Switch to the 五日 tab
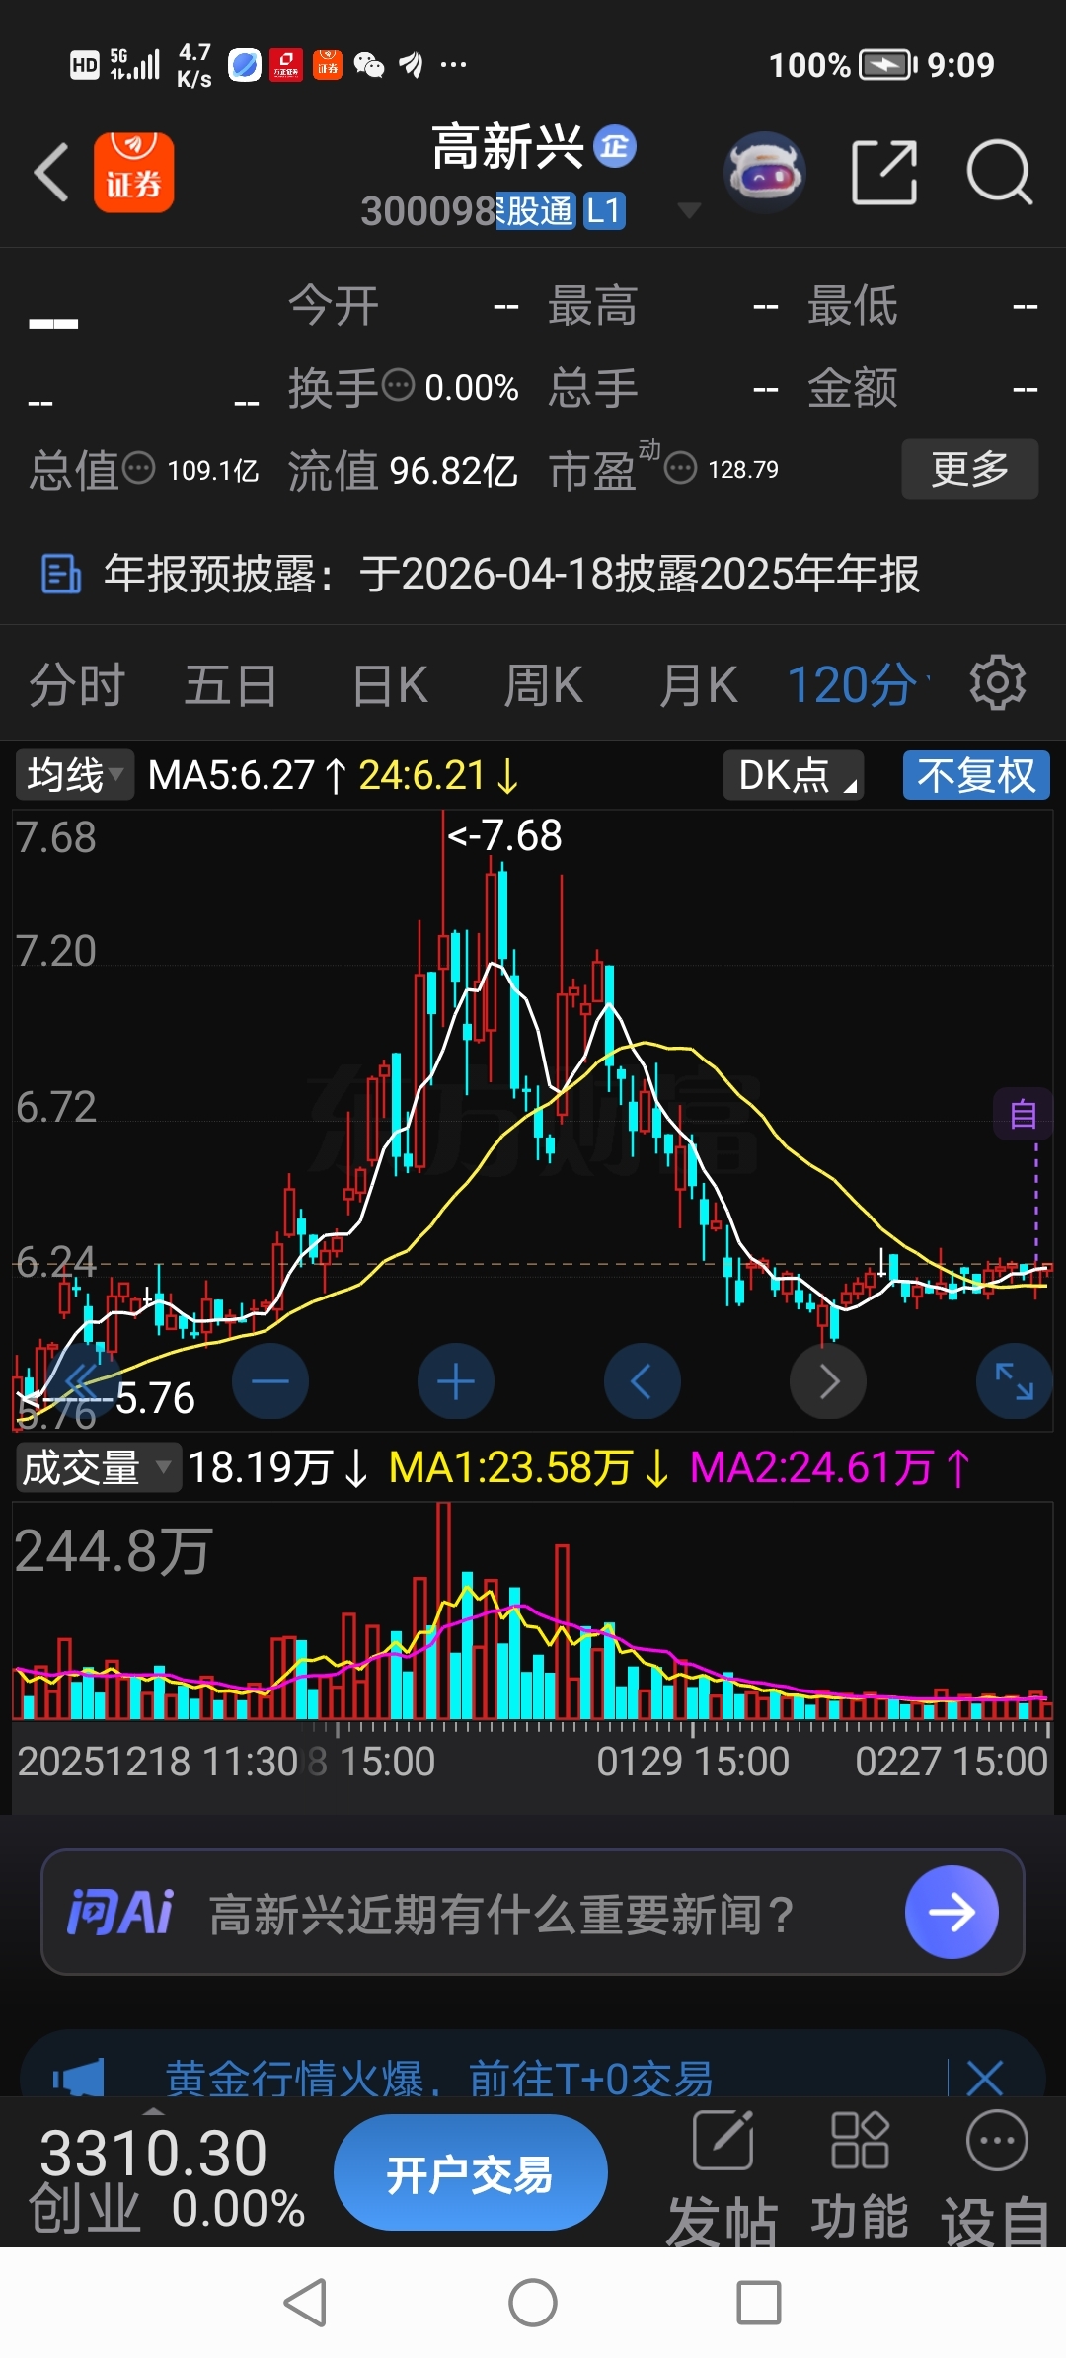Image resolution: width=1066 pixels, height=2358 pixels. point(231,684)
